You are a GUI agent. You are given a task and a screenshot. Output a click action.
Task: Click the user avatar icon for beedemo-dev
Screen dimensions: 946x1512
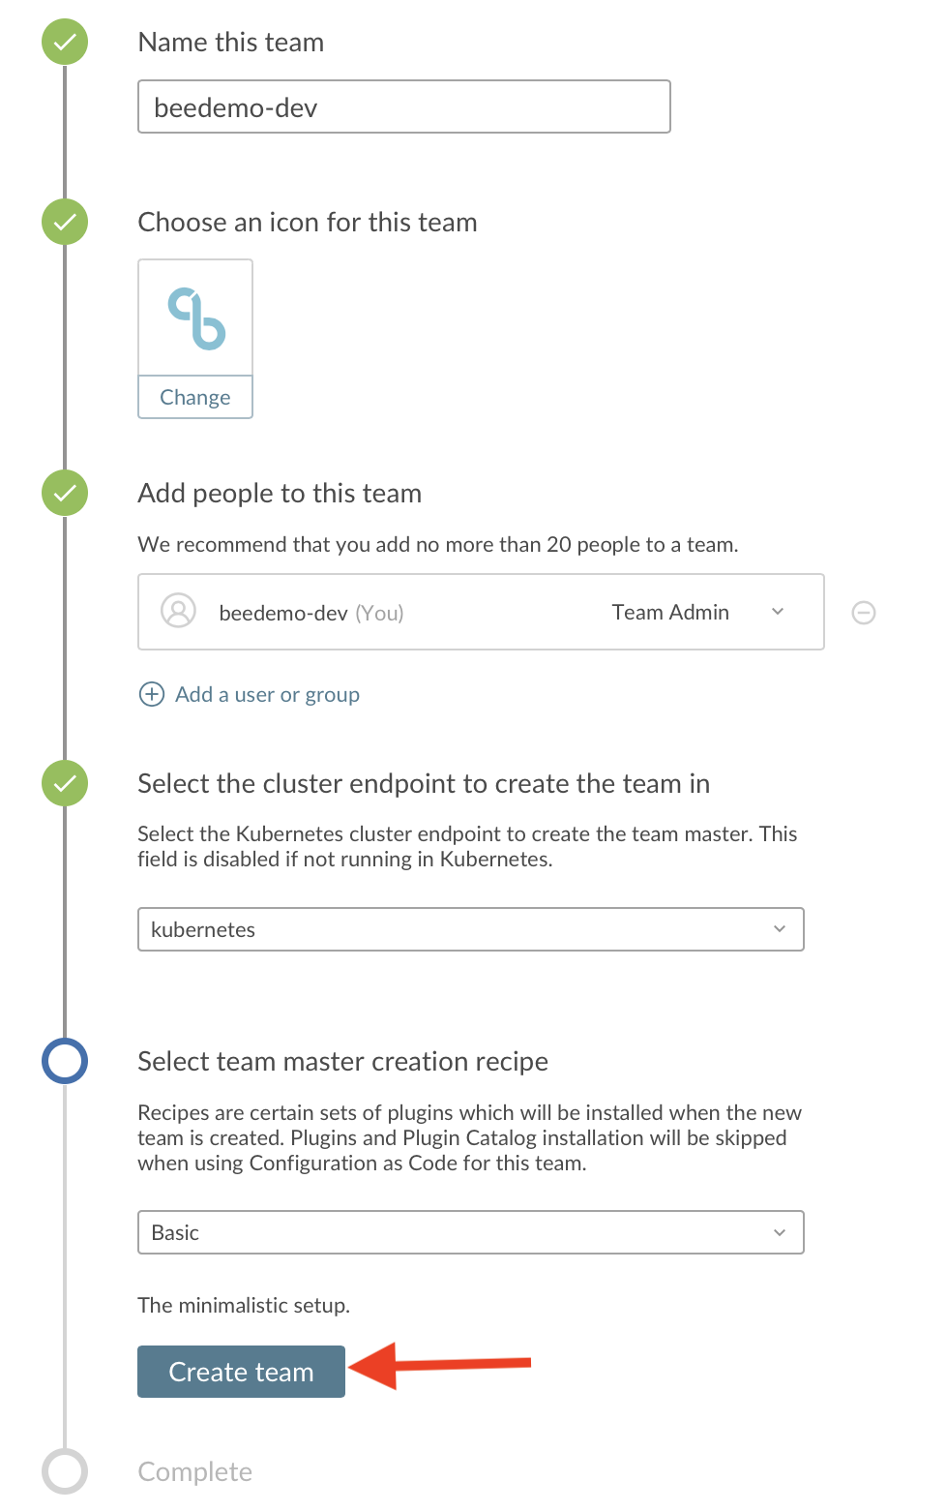[178, 611]
